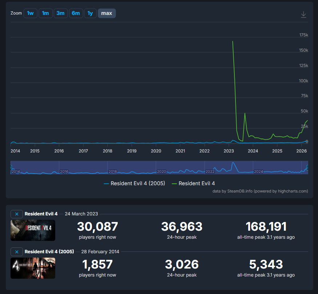Click the SteamDB.info data credit text
The height and width of the screenshot is (294, 318).
260,191
